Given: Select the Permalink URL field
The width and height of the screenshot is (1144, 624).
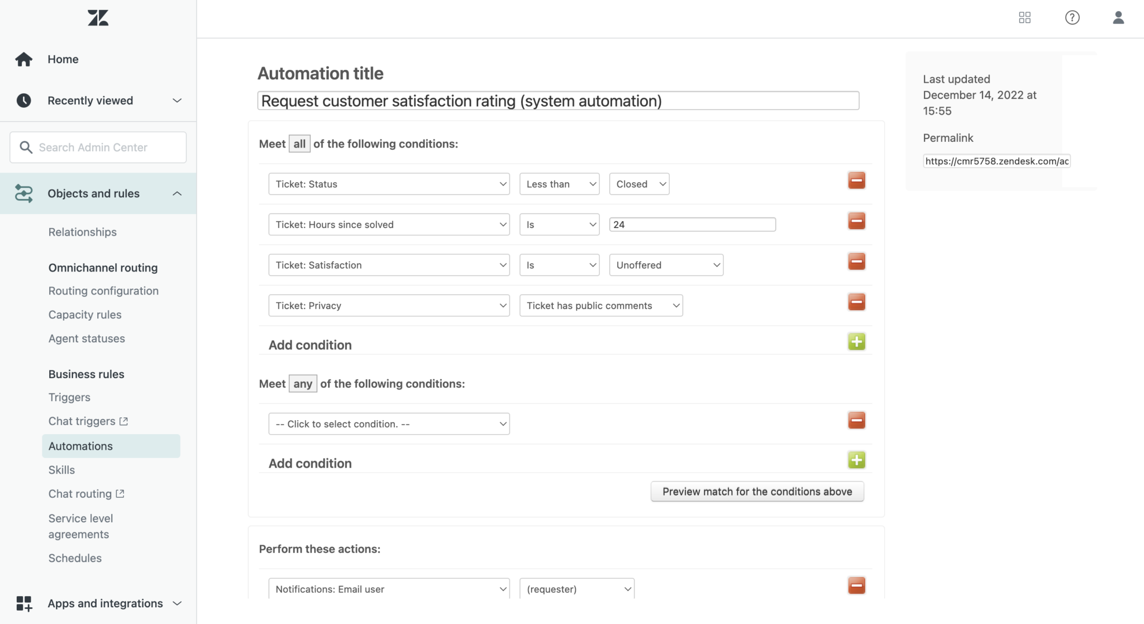Looking at the screenshot, I should click(x=996, y=161).
